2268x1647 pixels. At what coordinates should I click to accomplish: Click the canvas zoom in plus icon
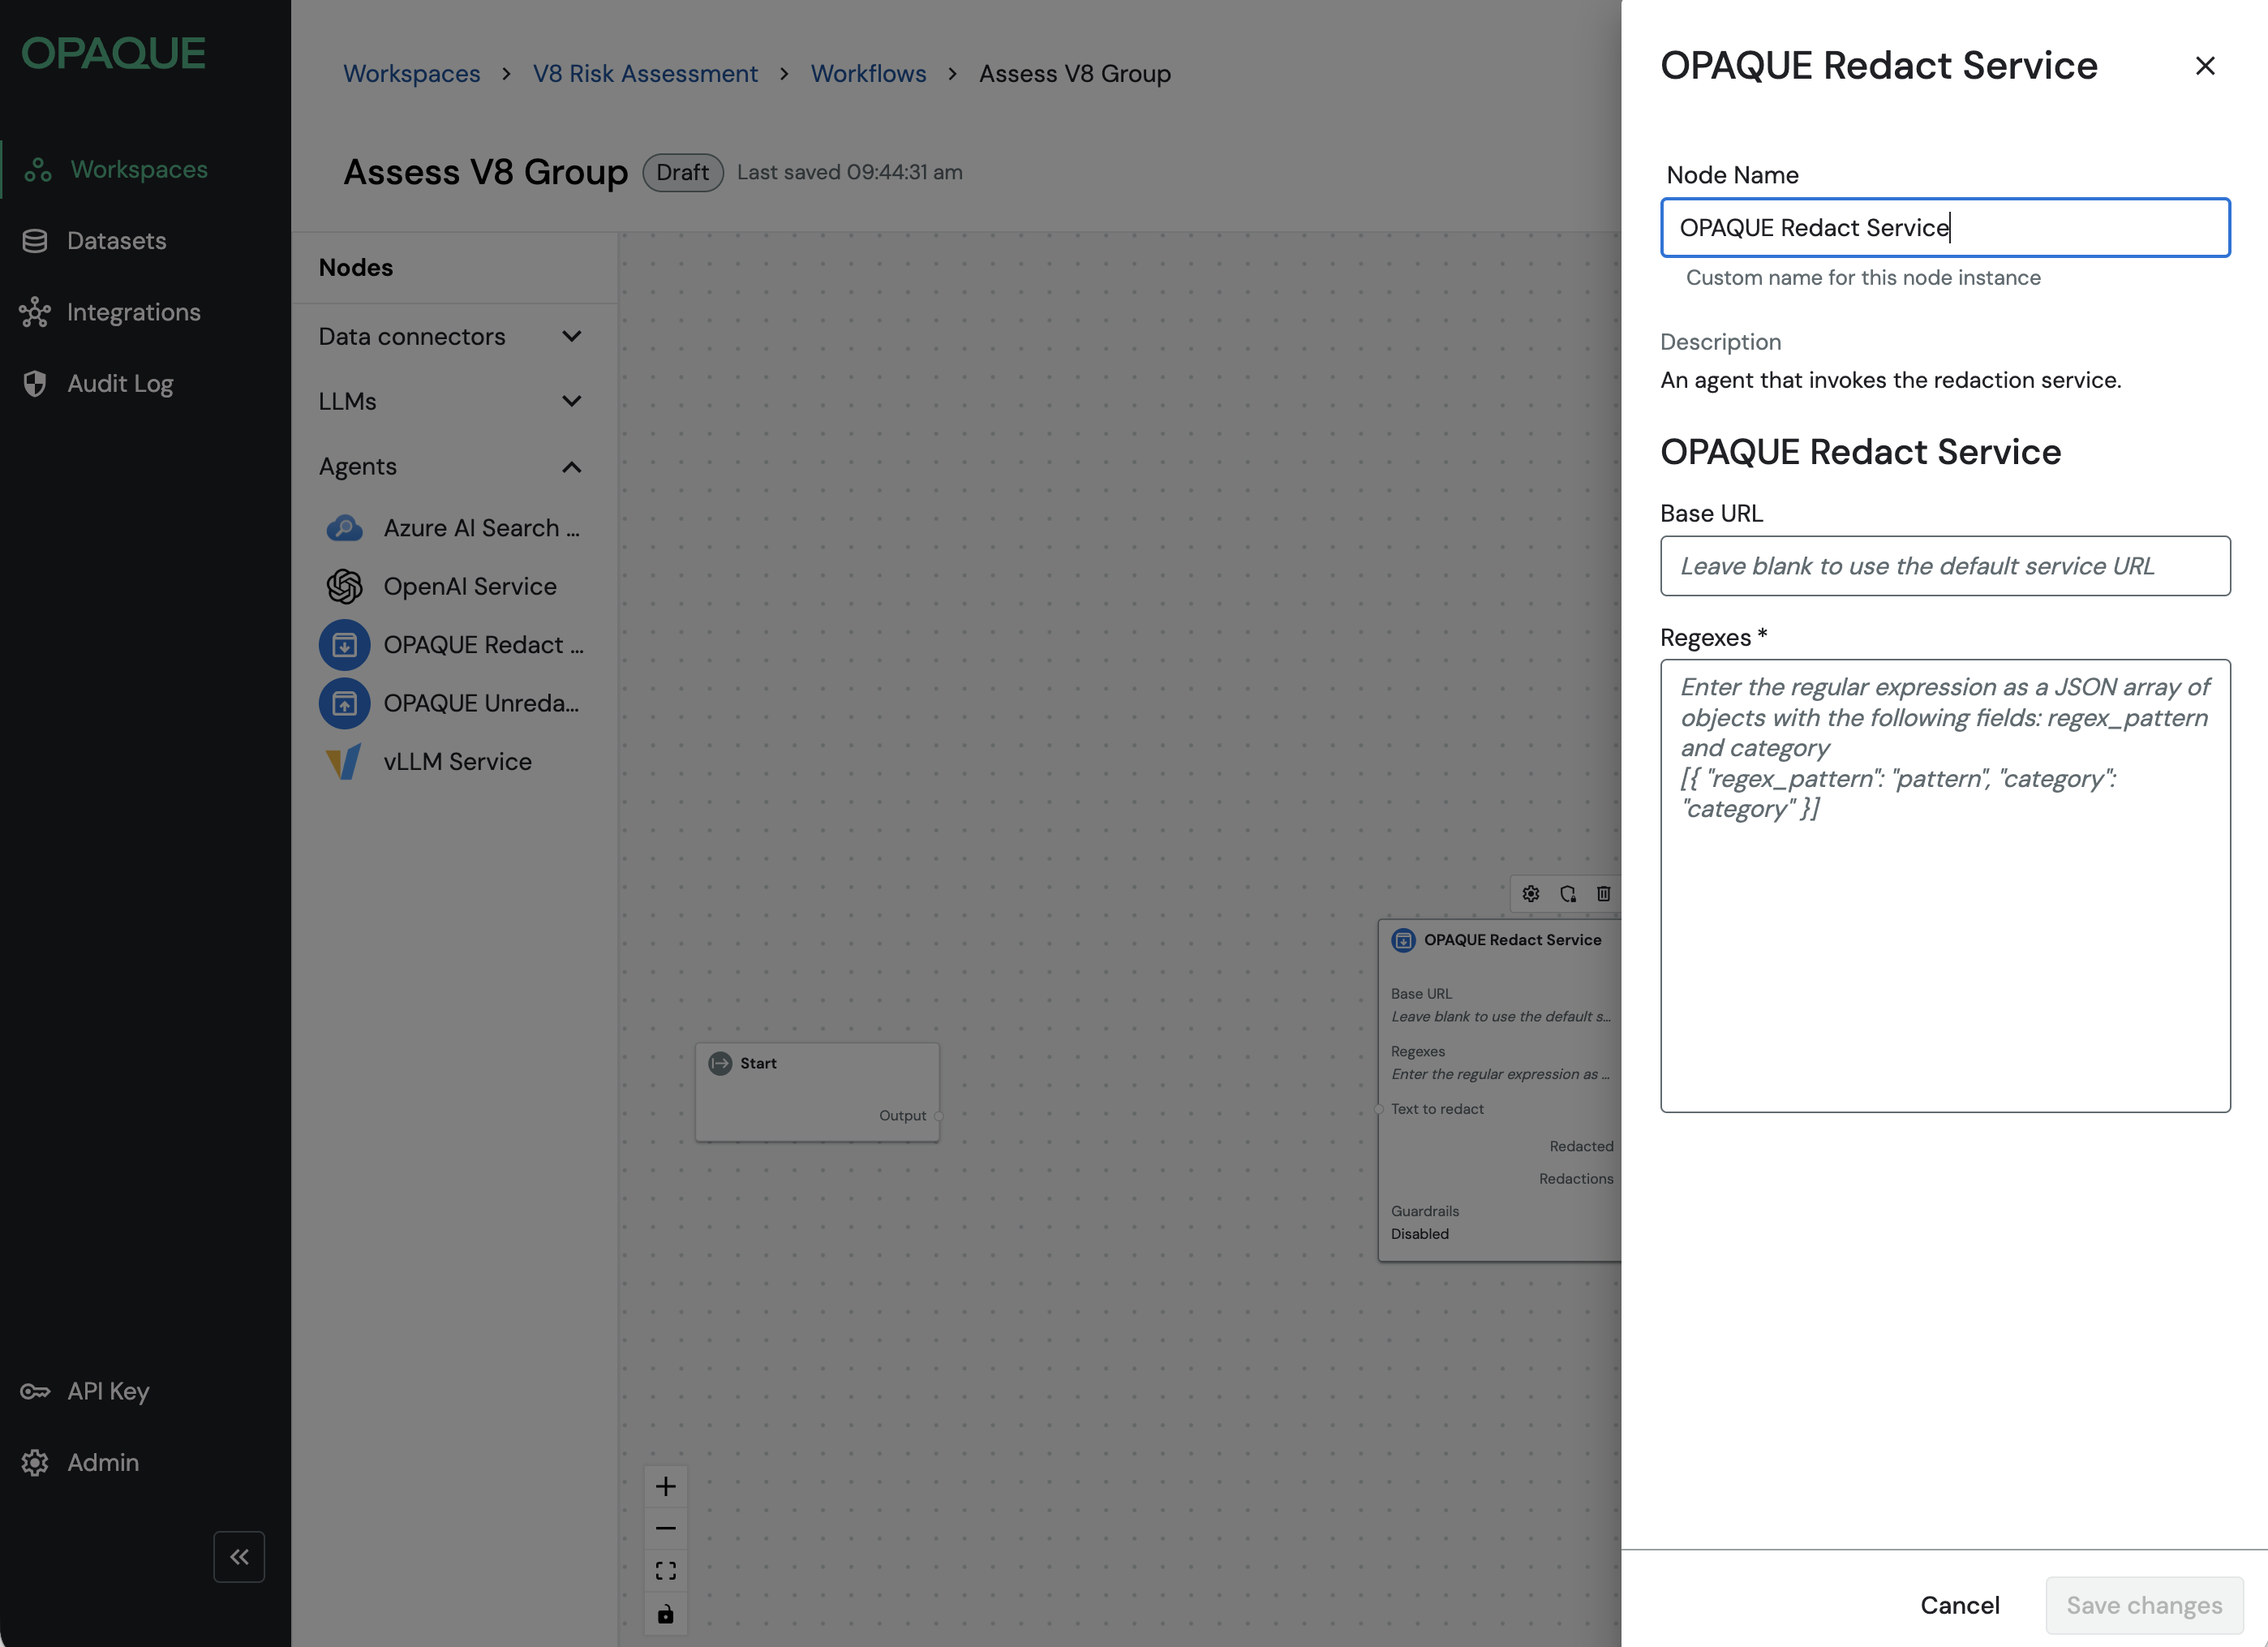(x=665, y=1487)
